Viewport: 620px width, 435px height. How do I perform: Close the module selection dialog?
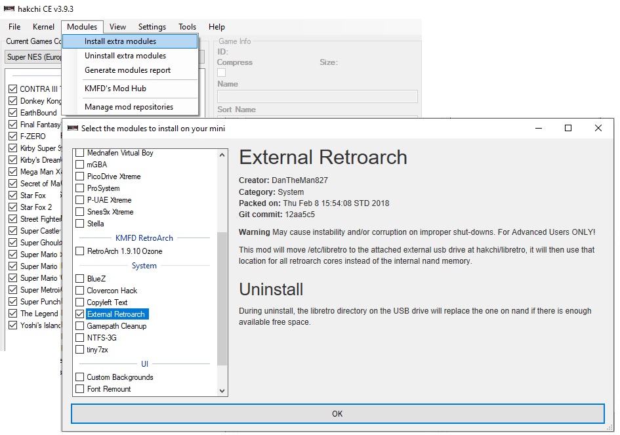coord(598,128)
